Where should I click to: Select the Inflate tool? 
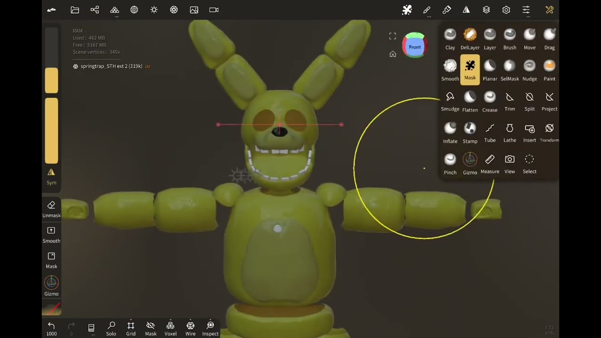click(x=450, y=133)
